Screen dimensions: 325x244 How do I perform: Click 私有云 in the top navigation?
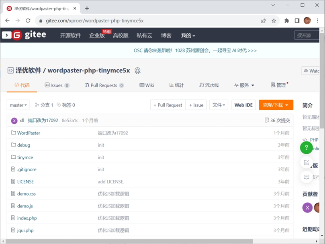pos(144,35)
